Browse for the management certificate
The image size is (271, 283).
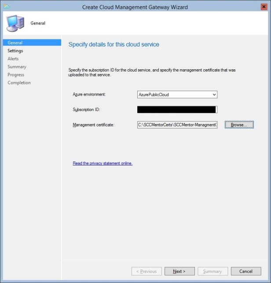pyautogui.click(x=239, y=125)
